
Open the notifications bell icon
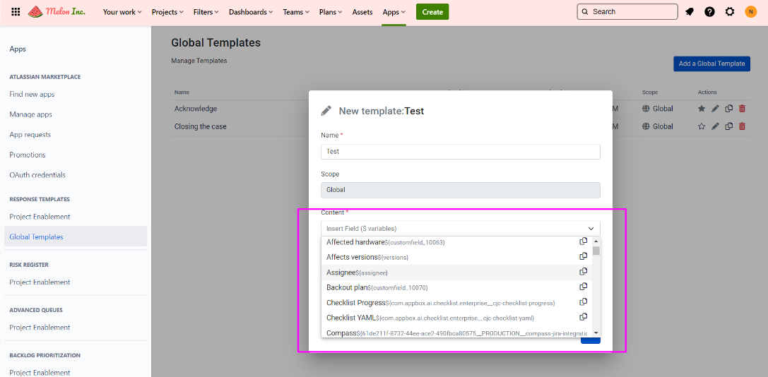[689, 12]
